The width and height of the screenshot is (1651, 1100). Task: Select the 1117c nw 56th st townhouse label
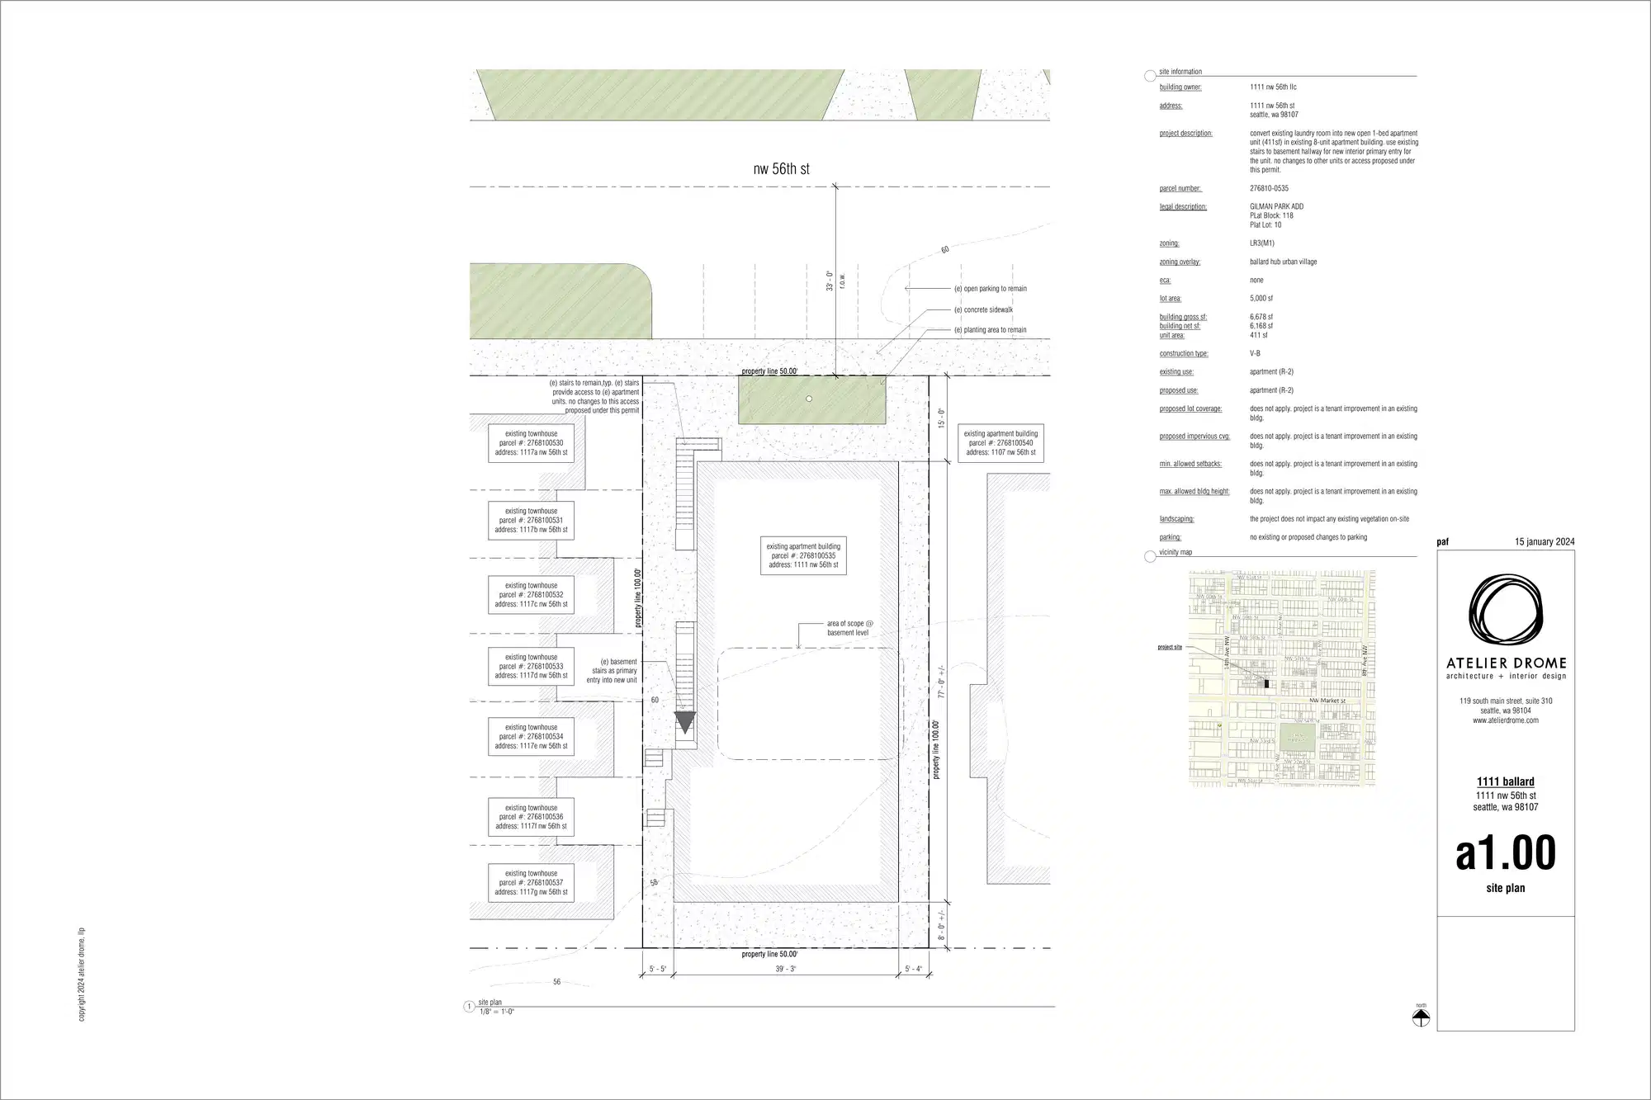[x=531, y=595]
